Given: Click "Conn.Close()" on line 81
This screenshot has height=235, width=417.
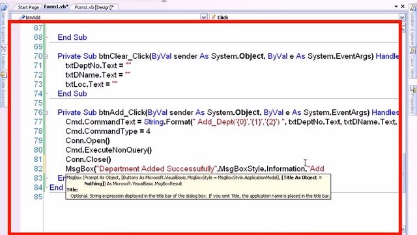Looking at the screenshot, I should point(89,159).
